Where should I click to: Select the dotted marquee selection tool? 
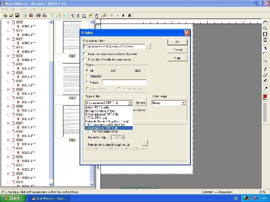point(265,53)
